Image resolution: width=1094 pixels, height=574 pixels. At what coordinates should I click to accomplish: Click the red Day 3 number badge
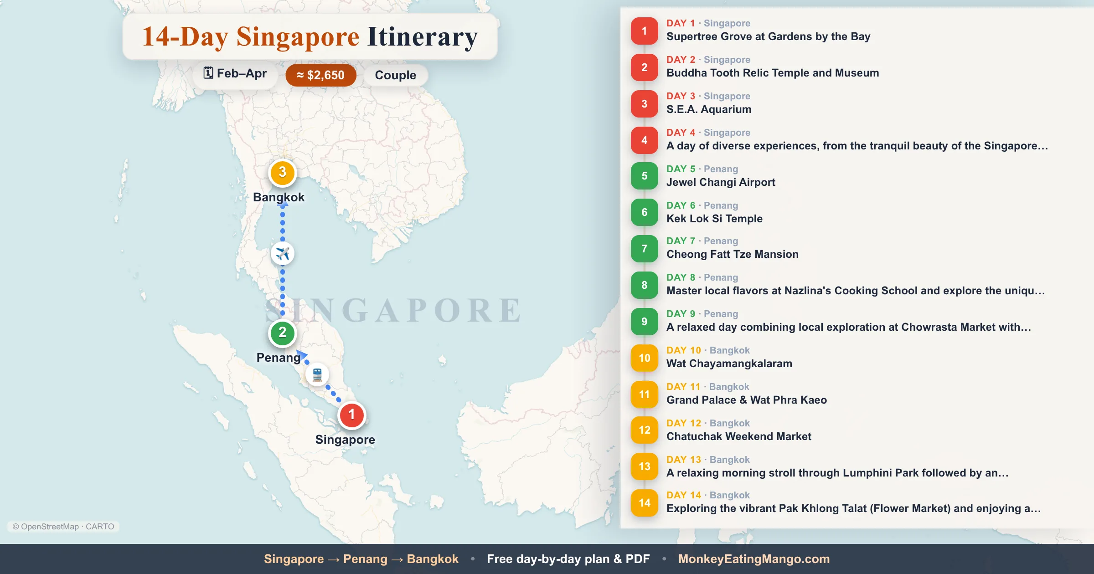(x=644, y=104)
